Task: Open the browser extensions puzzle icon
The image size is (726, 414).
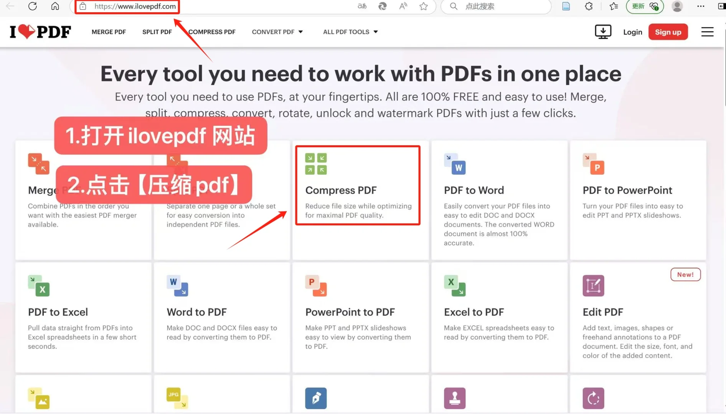Action: (589, 6)
